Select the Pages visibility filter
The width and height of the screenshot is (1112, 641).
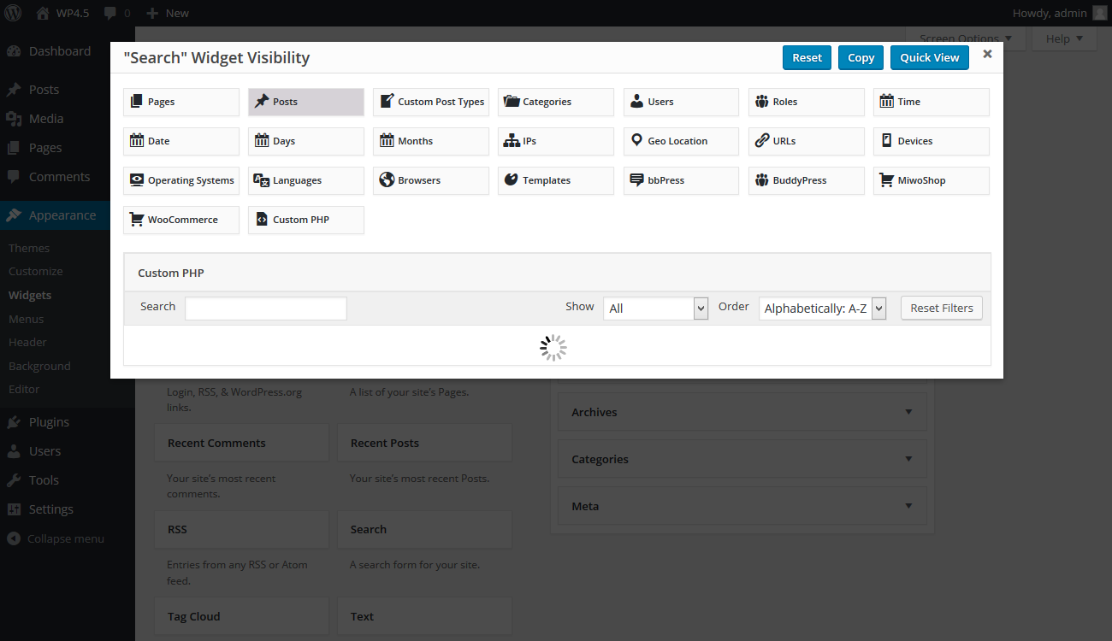(x=181, y=102)
